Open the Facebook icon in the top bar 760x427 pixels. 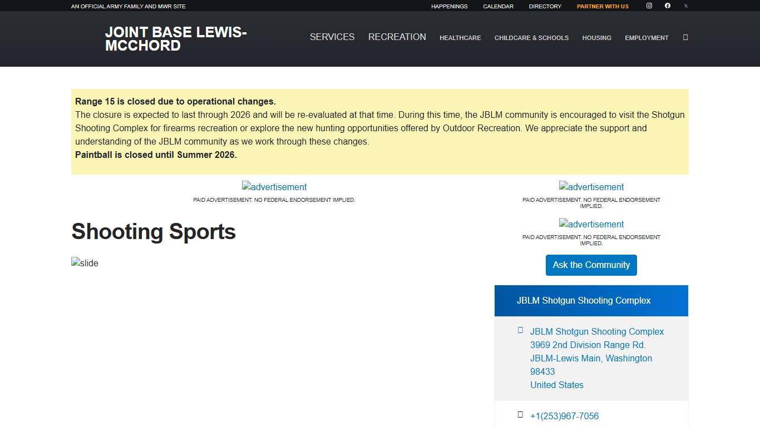click(667, 6)
